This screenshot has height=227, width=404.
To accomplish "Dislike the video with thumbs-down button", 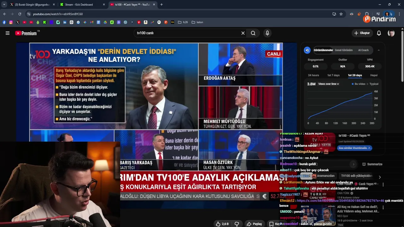I will (237, 224).
